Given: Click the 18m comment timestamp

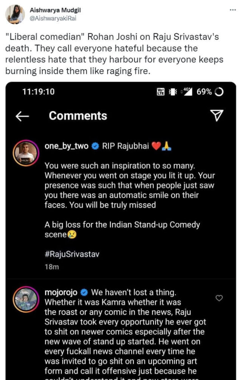Looking at the screenshot, I should (51, 267).
